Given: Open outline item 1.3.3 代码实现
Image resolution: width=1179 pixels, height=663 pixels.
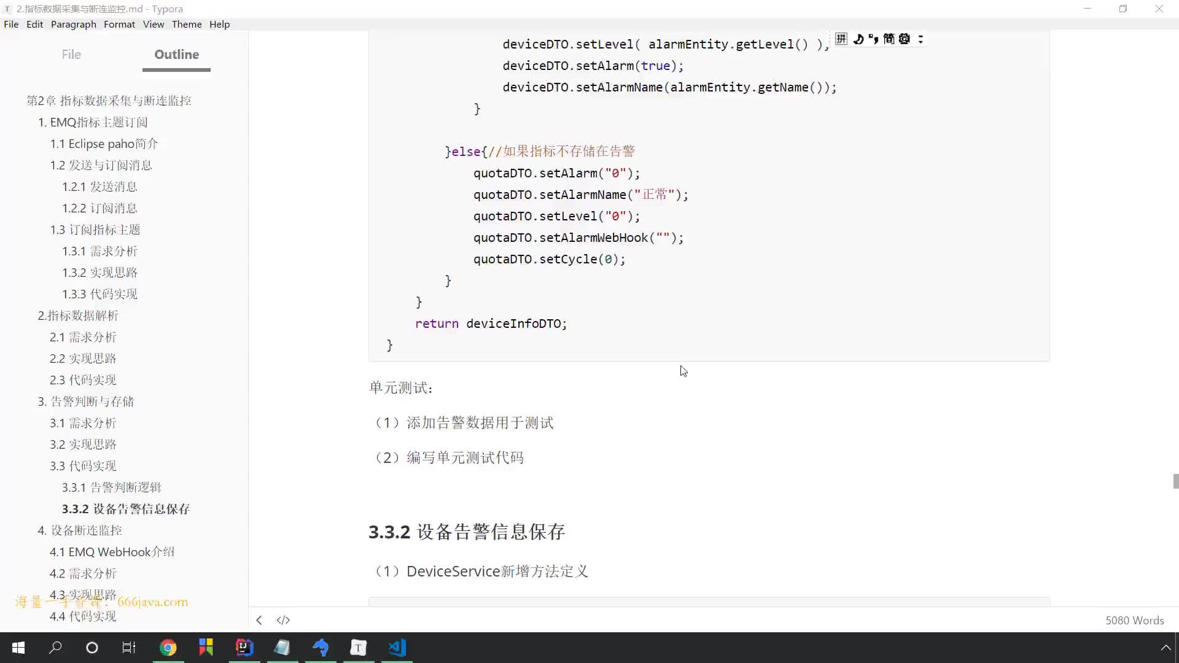Looking at the screenshot, I should point(99,294).
